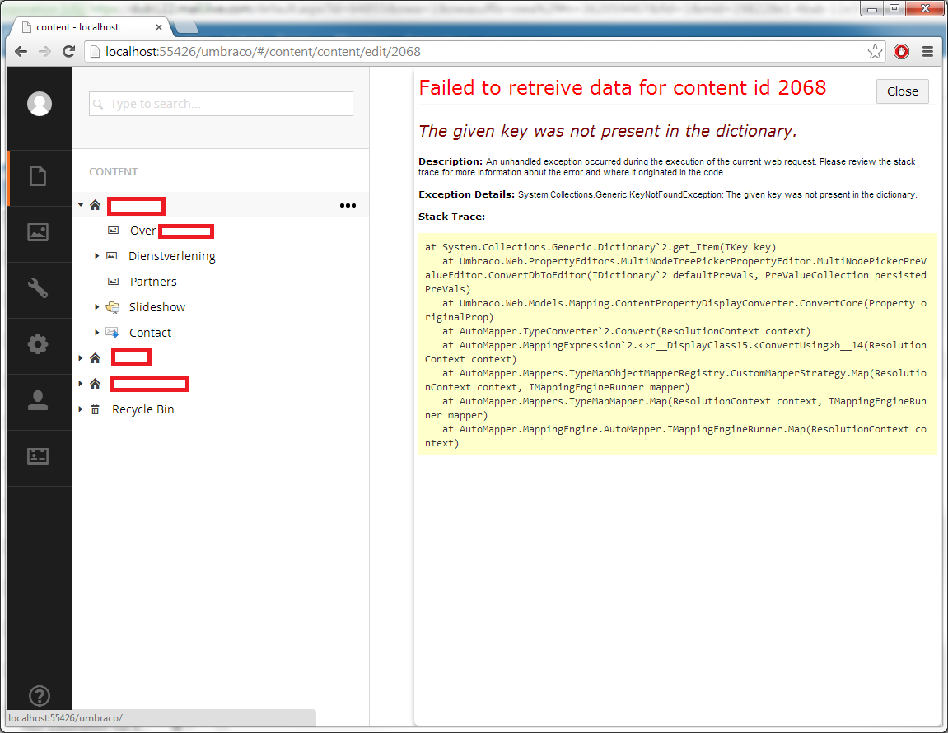Expand the Slideshow node

coord(96,307)
